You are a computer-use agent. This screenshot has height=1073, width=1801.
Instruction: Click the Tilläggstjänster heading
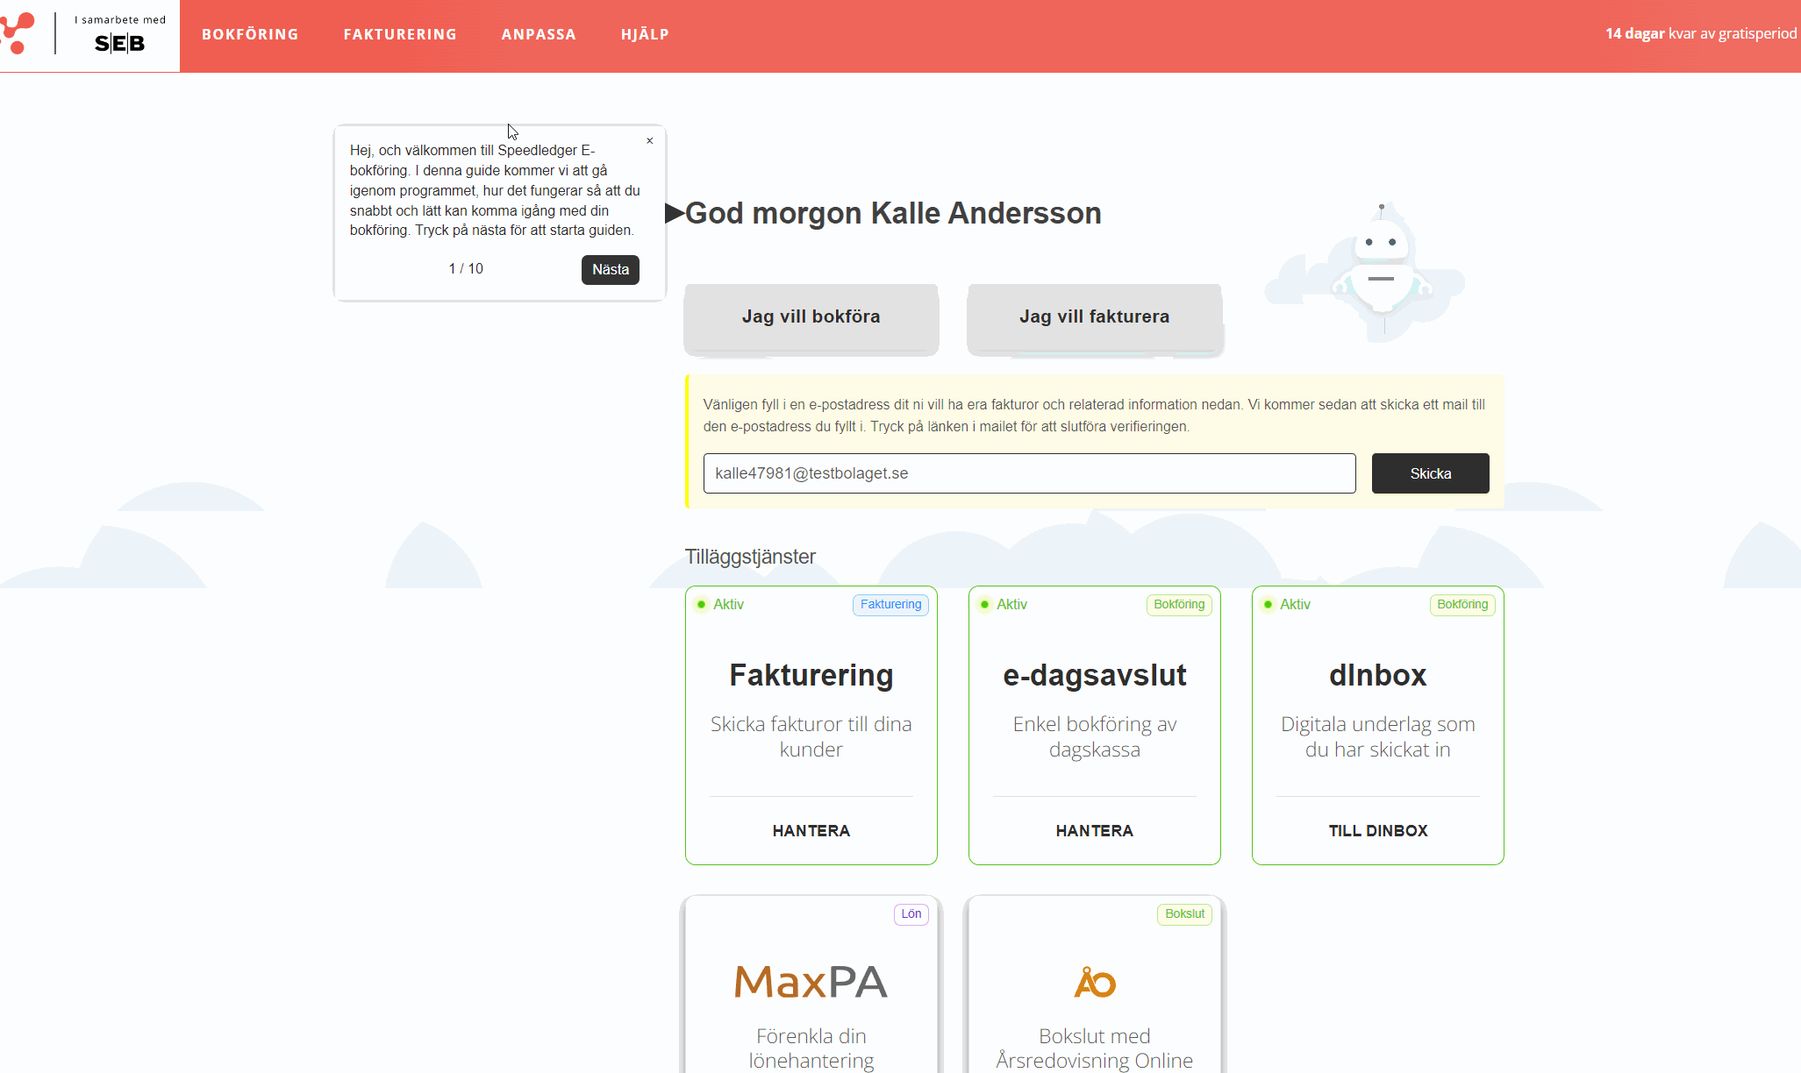click(750, 558)
